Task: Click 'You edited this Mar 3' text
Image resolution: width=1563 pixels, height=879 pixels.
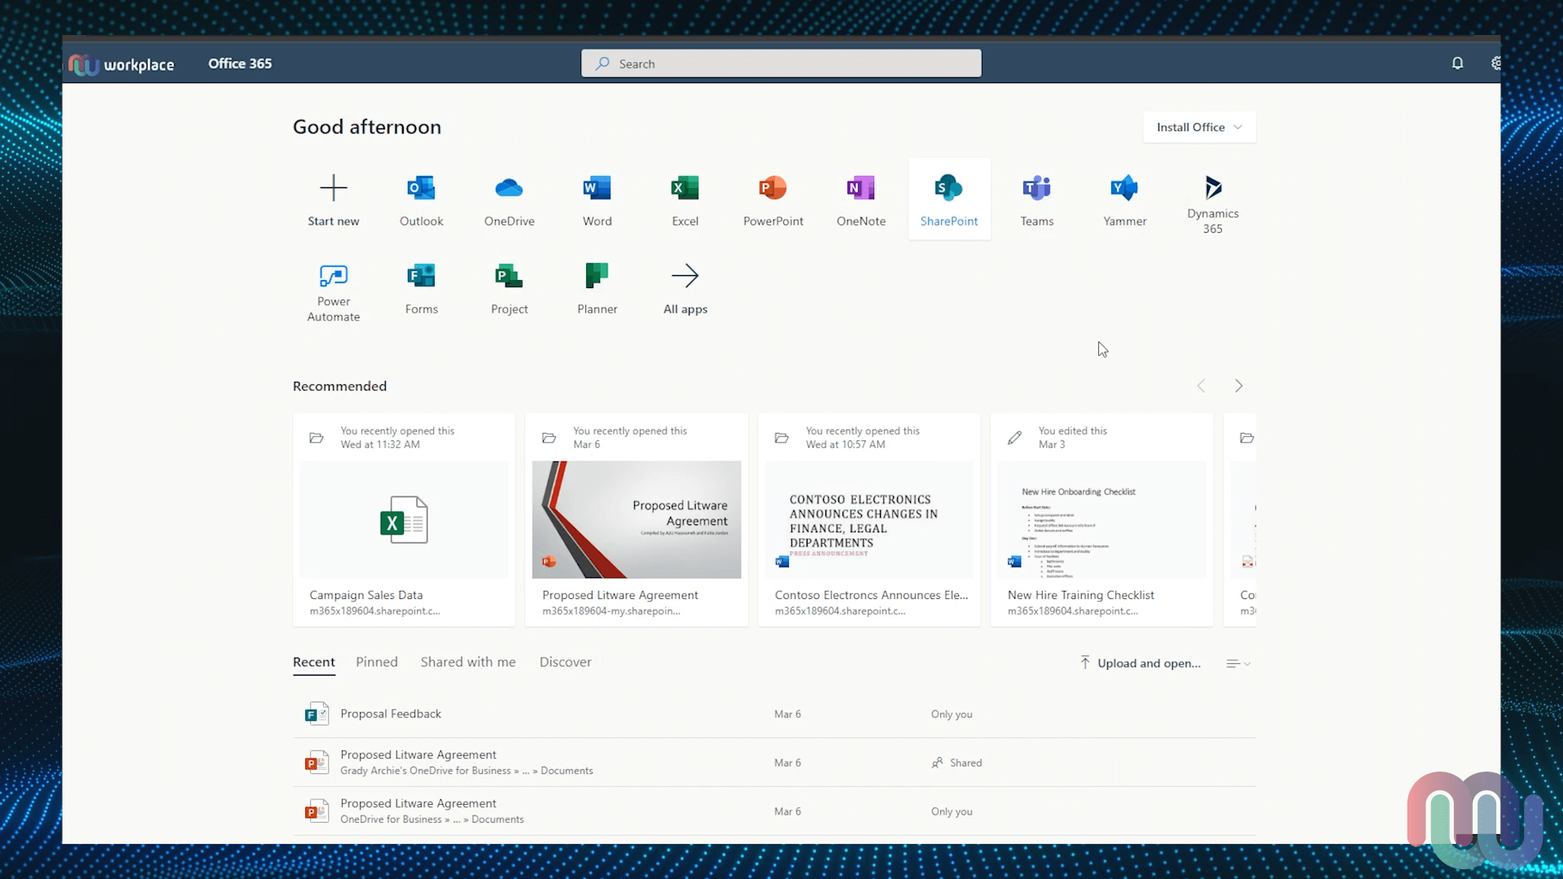Action: point(1072,437)
